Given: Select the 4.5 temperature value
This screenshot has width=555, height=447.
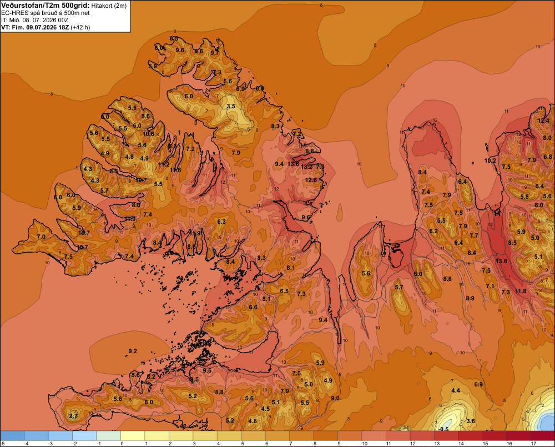Looking at the screenshot, I should click(x=265, y=409).
